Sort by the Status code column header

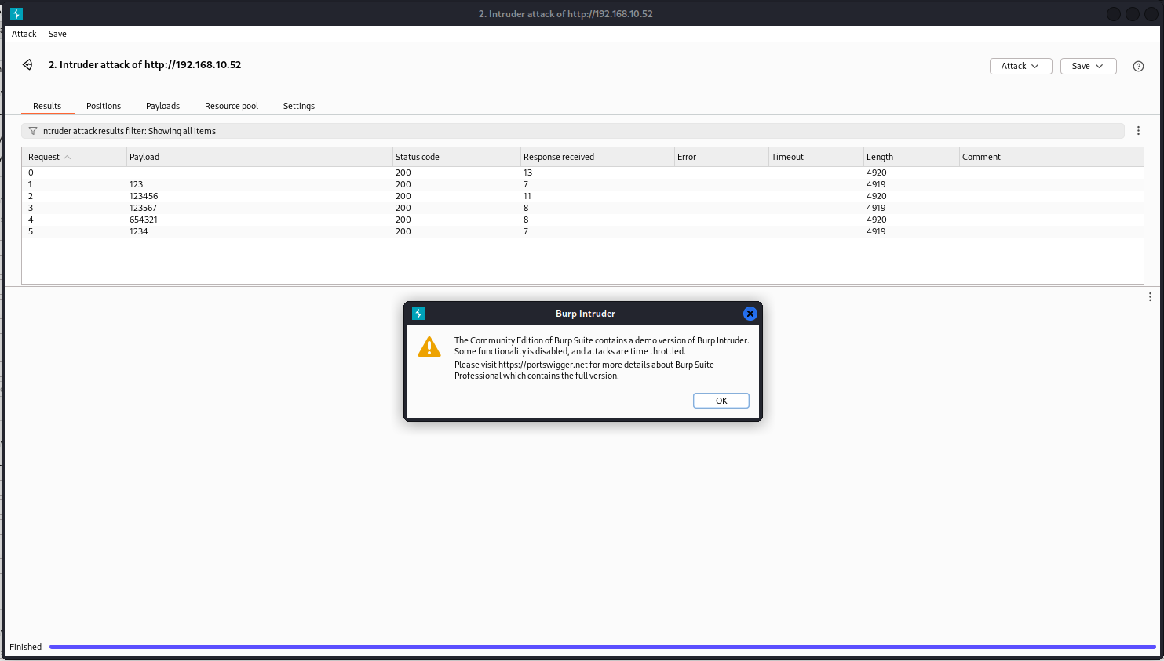456,157
